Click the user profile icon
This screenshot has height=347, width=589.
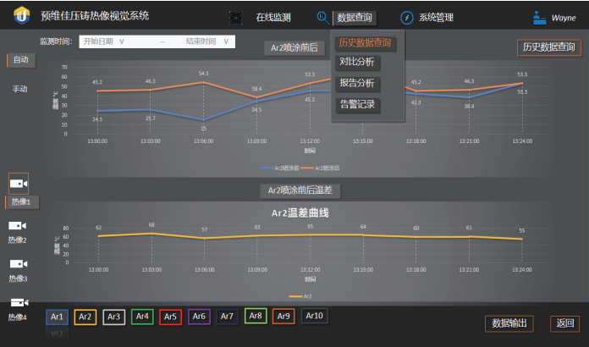click(539, 18)
